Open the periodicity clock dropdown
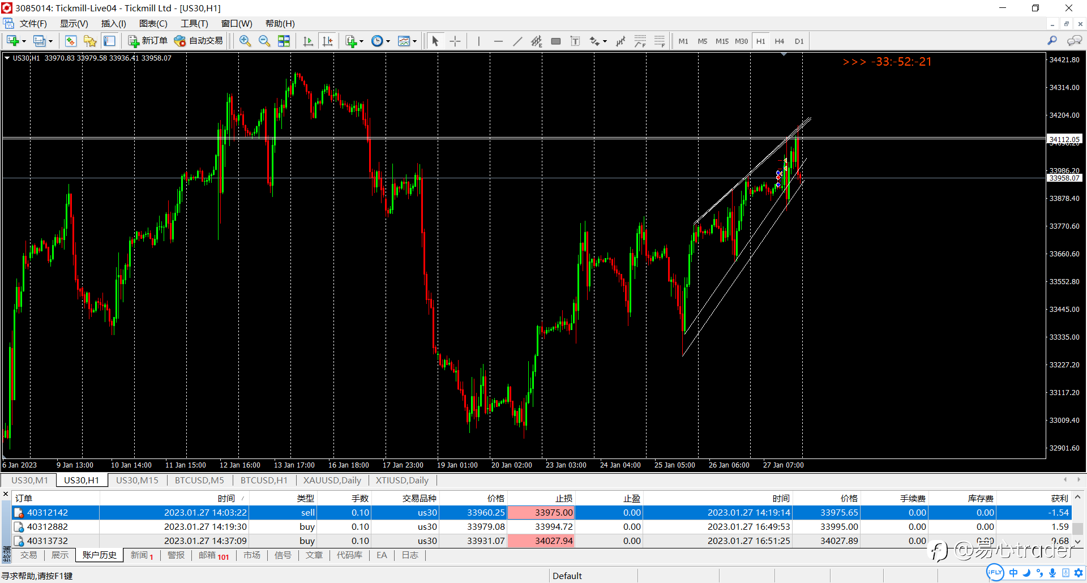The height and width of the screenshot is (583, 1087). (x=388, y=41)
